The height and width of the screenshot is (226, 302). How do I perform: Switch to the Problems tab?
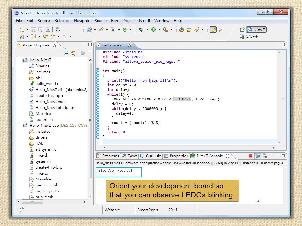[x=108, y=156]
